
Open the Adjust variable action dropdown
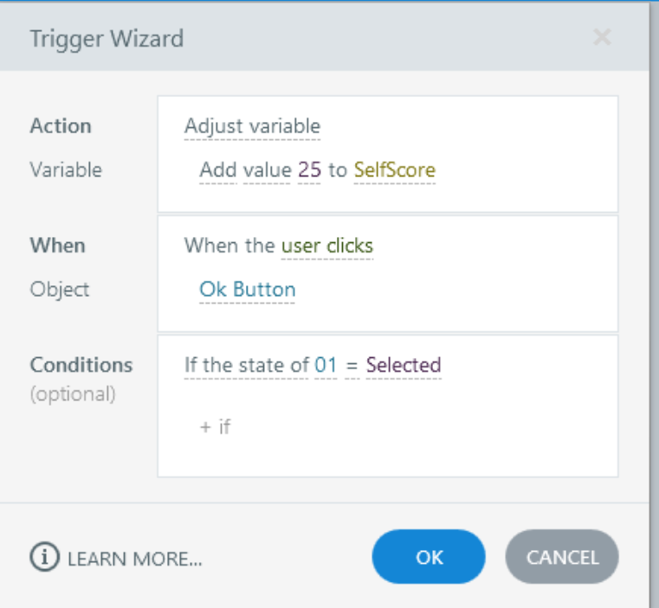[x=252, y=126]
